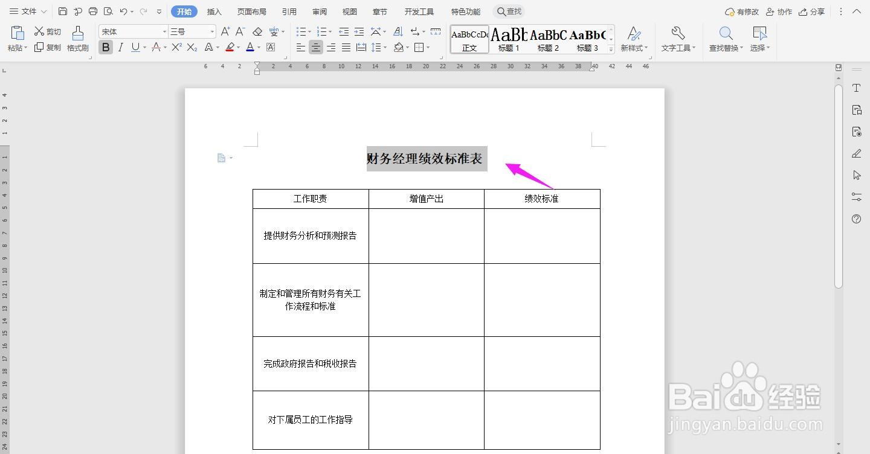Image resolution: width=870 pixels, height=454 pixels.
Task: Set center text alignment
Action: coord(316,47)
